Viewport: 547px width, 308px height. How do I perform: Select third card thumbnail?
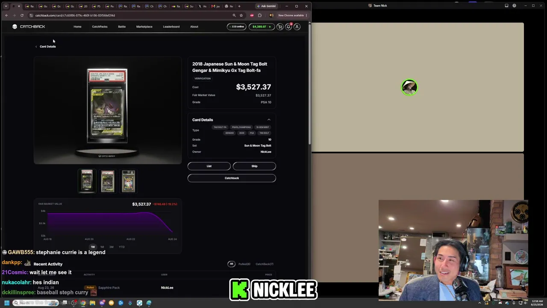128,181
